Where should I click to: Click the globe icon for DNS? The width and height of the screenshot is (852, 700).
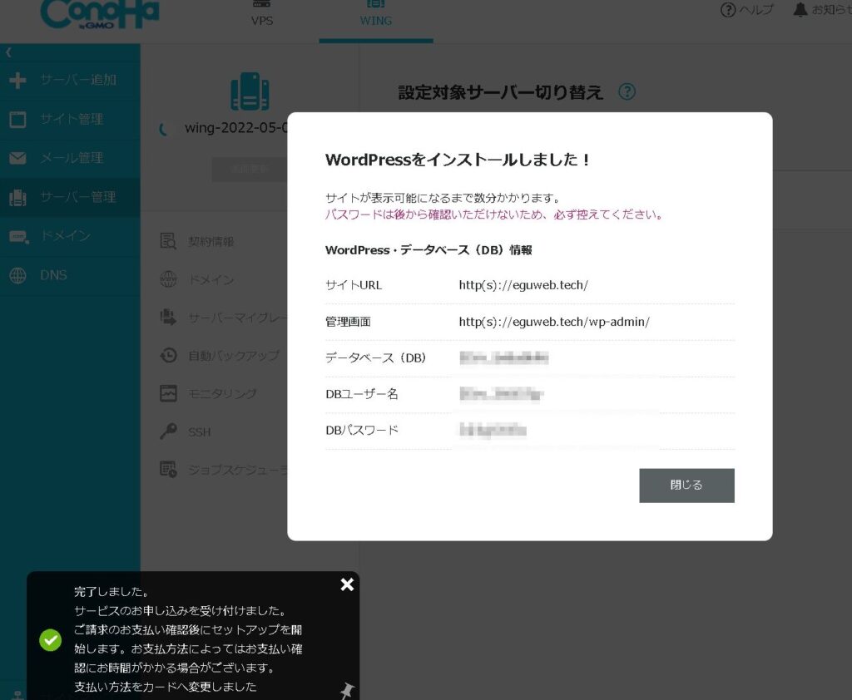(x=17, y=275)
